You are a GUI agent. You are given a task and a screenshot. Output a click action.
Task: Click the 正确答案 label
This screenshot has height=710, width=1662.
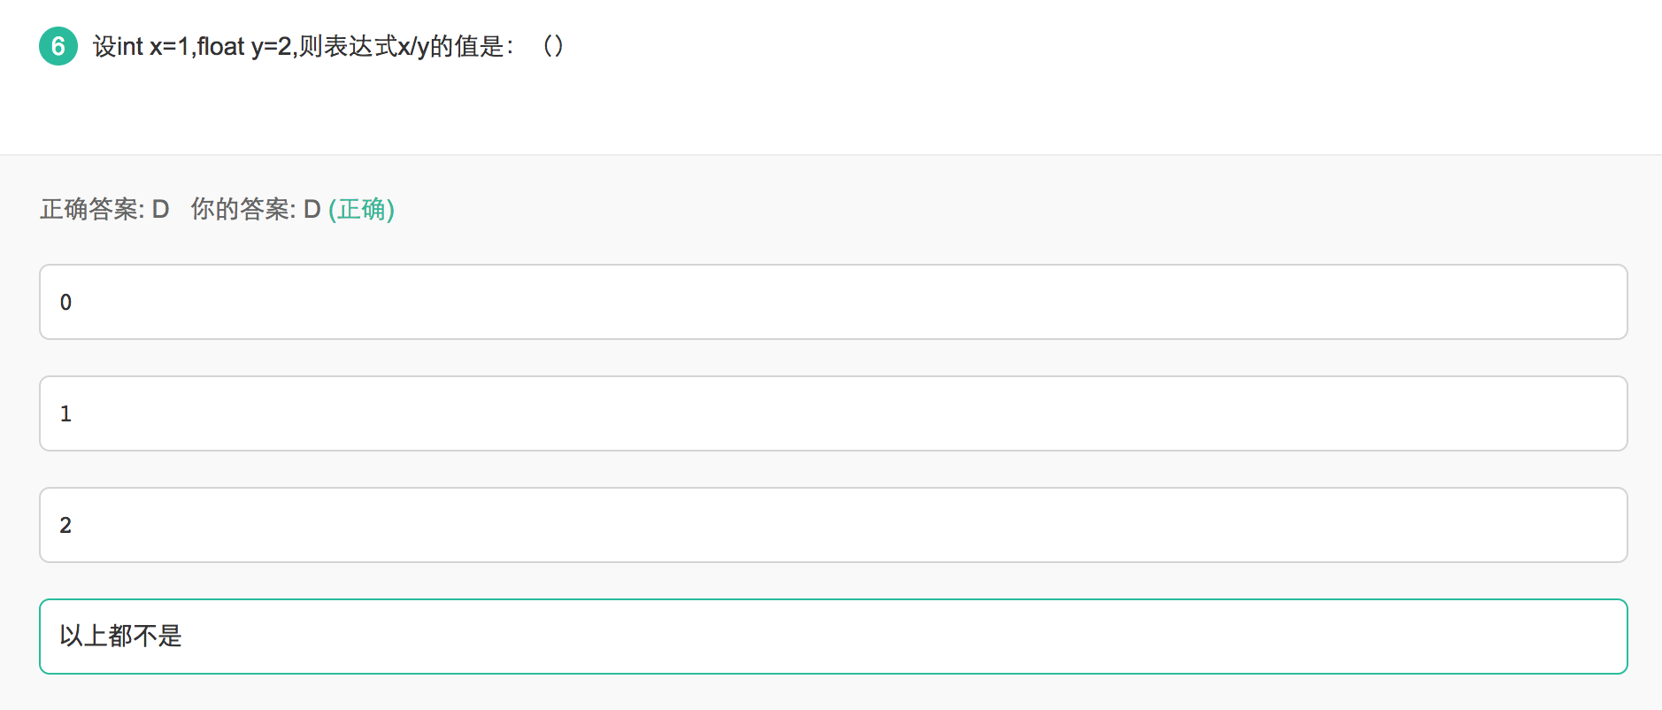pos(90,210)
